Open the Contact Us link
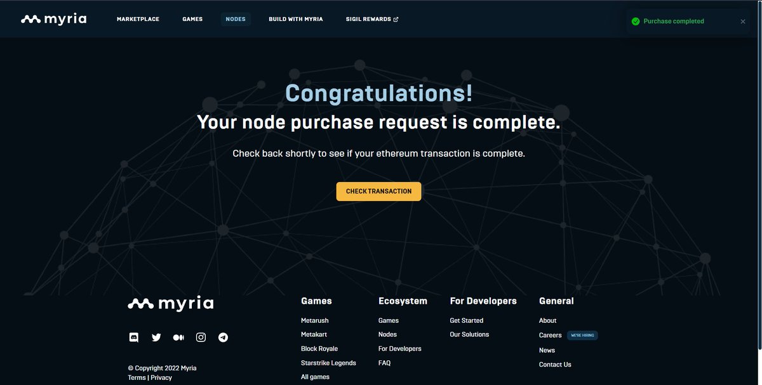 click(x=555, y=364)
